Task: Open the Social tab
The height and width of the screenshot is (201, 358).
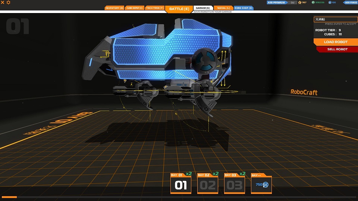Action: click(x=223, y=8)
